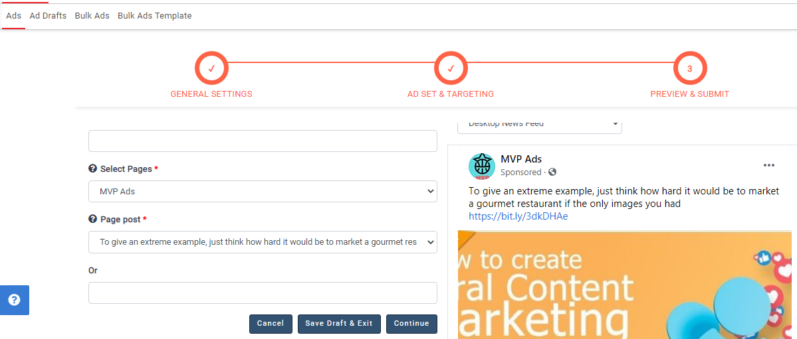Select the Bulk Ads Template tab

[x=154, y=16]
